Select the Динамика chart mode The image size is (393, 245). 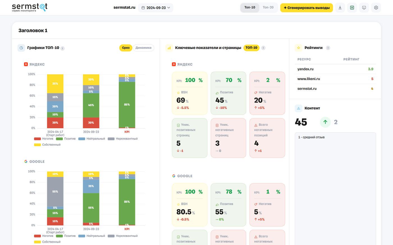[x=143, y=48]
